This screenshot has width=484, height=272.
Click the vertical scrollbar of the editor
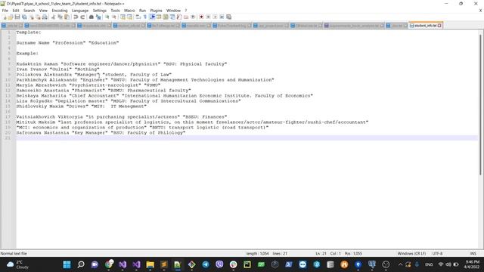coord(480,105)
